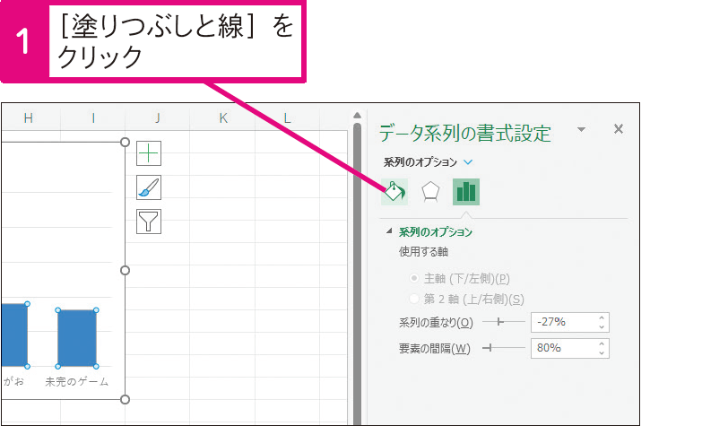This screenshot has width=702, height=426.
Task: Open the Effects pentagon tab
Action: (x=430, y=192)
